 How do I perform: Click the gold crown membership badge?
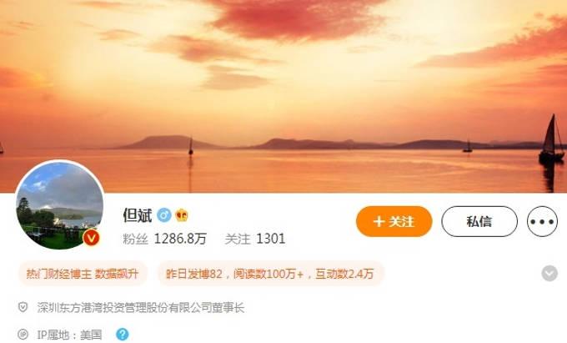pos(182,215)
